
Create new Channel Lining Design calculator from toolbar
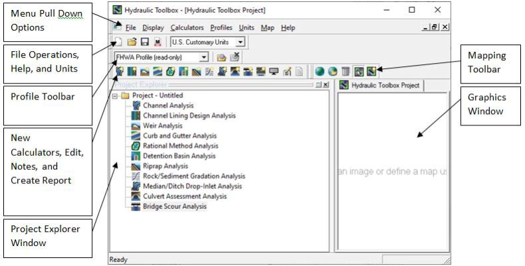pyautogui.click(x=132, y=71)
